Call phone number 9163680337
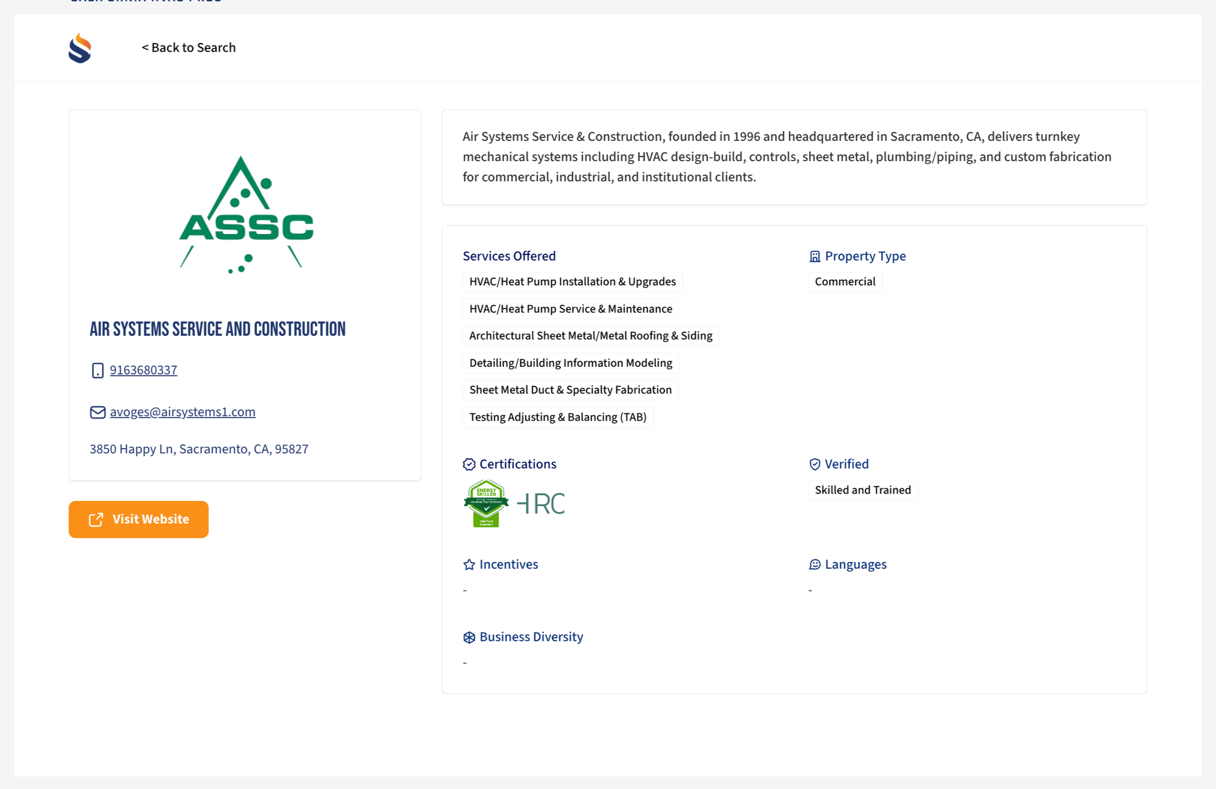 pyautogui.click(x=144, y=370)
